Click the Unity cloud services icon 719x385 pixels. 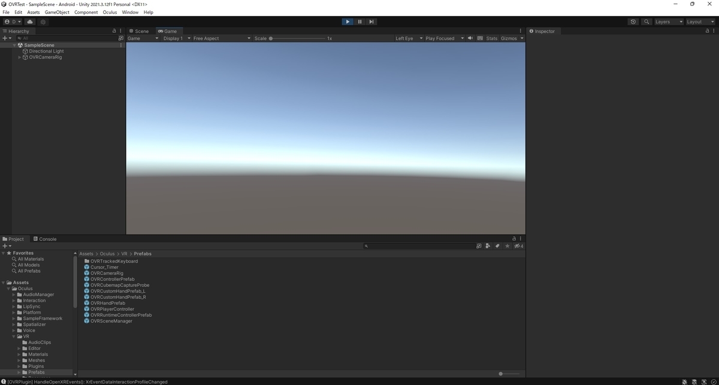click(x=29, y=22)
